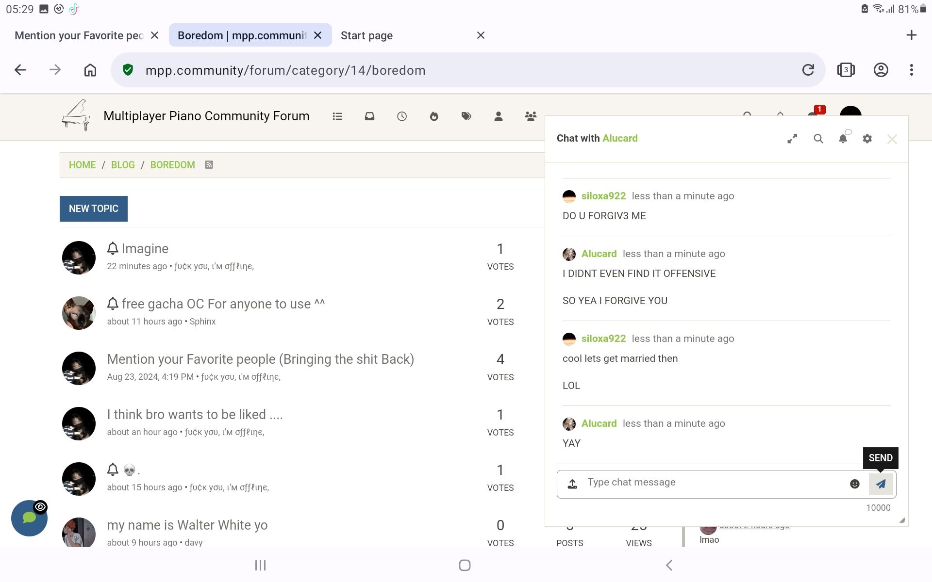Open the forum categories list icon
The height and width of the screenshot is (582, 932).
point(337,116)
